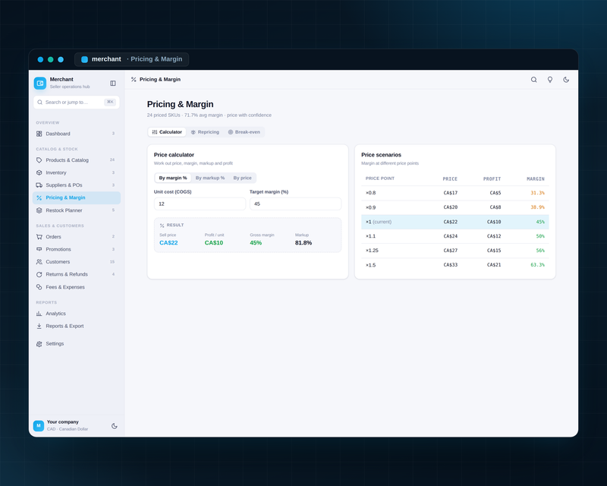Click the Orders cart icon

click(x=39, y=237)
